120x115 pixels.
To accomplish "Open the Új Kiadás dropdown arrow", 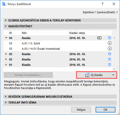I will coord(113,75).
